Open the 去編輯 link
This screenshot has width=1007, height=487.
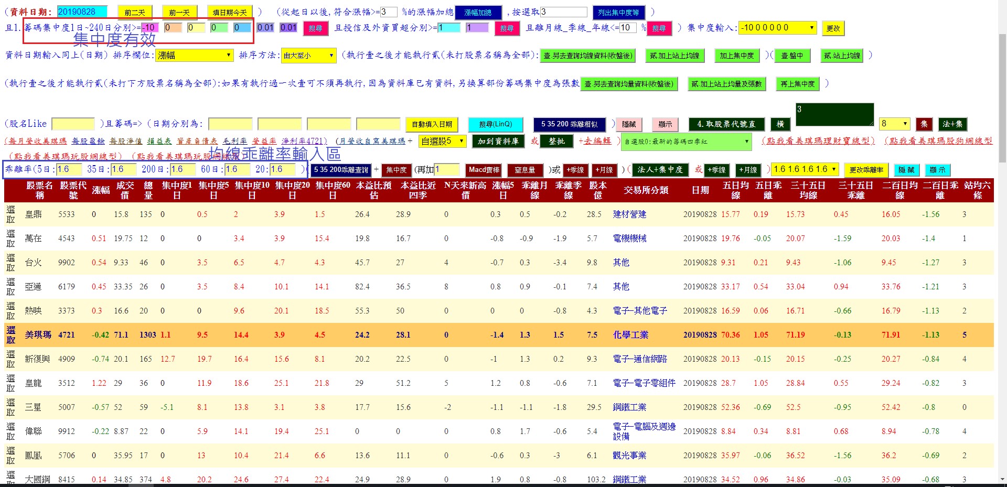coord(597,141)
